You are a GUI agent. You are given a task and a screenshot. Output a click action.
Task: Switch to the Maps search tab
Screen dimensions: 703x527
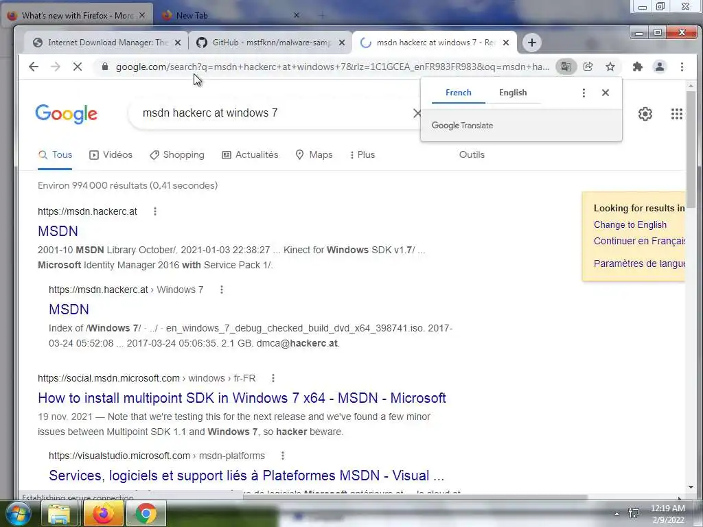point(314,155)
